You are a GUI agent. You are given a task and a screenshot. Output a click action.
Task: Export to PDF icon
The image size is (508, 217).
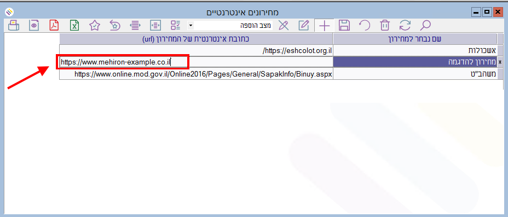pyautogui.click(x=54, y=25)
